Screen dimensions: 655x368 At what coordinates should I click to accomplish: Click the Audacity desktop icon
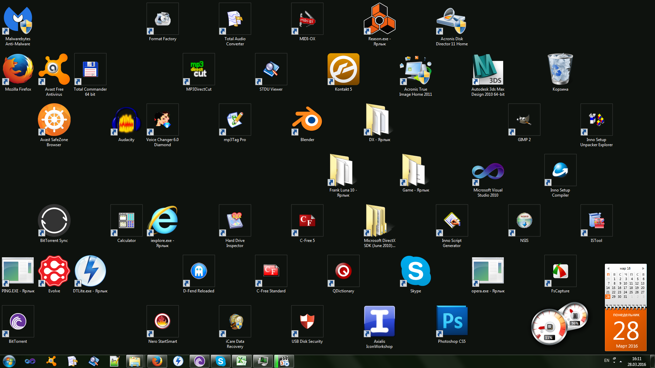click(x=127, y=120)
